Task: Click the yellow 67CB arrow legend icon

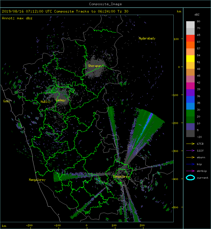Action: pyautogui.click(x=190, y=144)
